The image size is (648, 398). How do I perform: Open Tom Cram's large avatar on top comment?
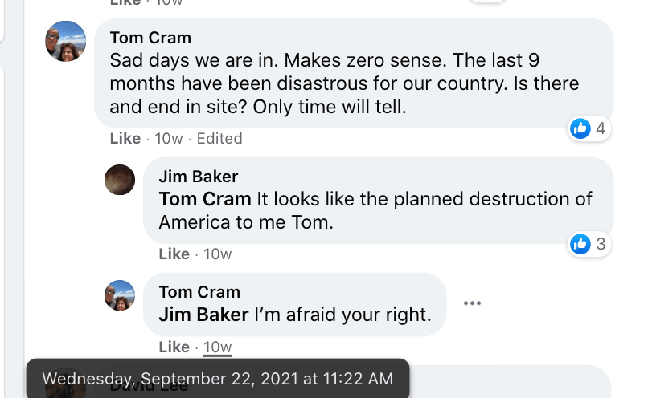66,41
